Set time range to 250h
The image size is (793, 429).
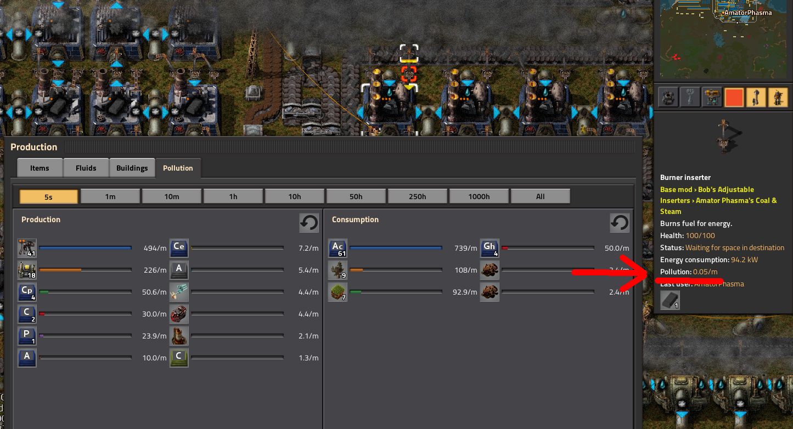pyautogui.click(x=417, y=196)
